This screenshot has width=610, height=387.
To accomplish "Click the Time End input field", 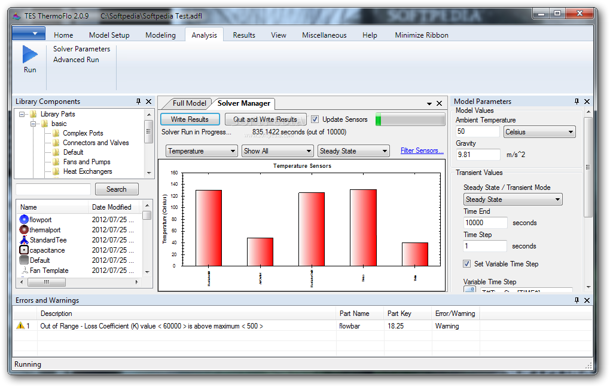I will 486,223.
